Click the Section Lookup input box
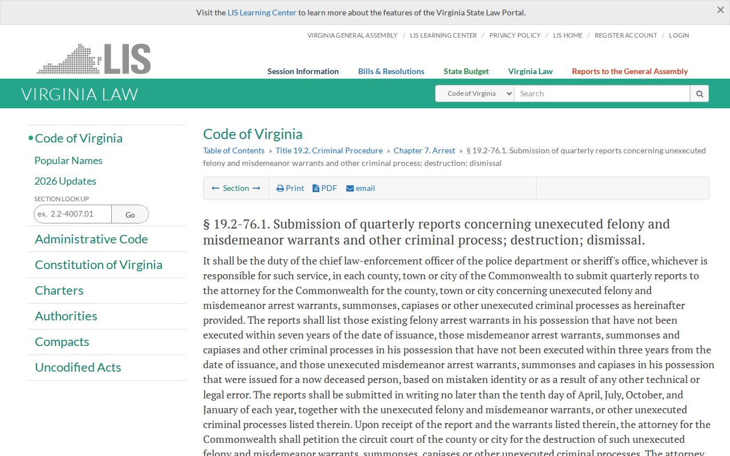 pos(72,214)
